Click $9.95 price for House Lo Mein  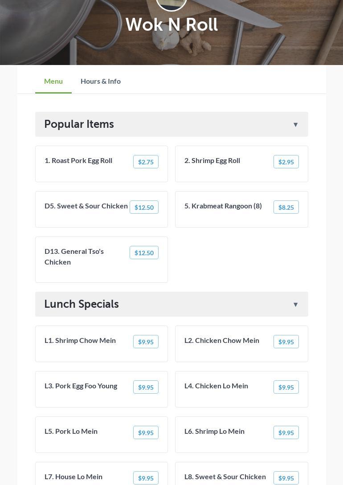(x=146, y=478)
